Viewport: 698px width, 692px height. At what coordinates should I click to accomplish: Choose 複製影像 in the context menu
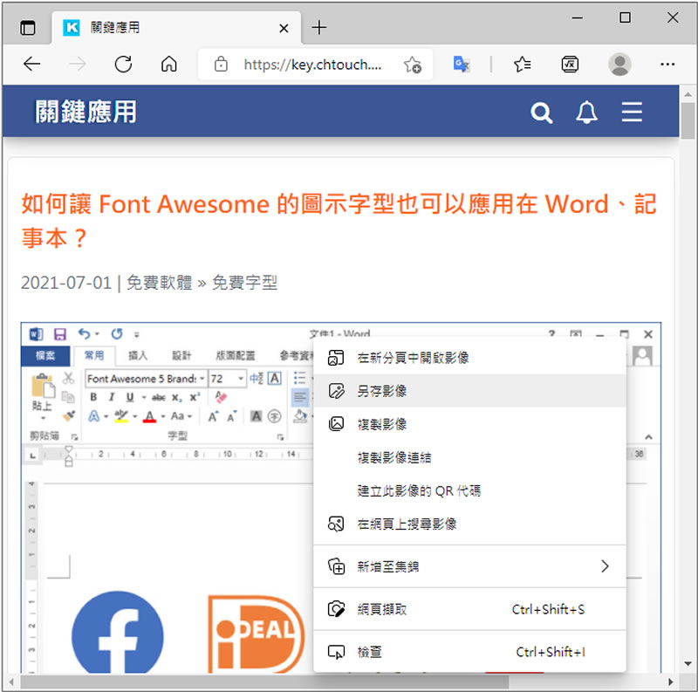pyautogui.click(x=469, y=424)
